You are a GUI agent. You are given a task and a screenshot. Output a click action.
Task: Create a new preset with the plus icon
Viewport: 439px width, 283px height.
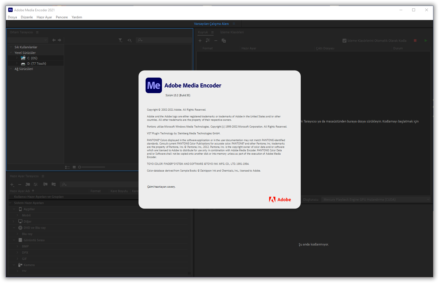coord(12,185)
